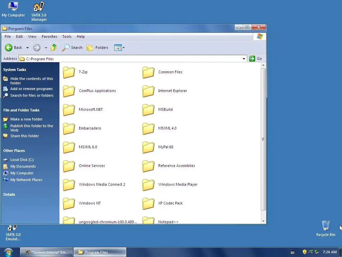Select the MyPal 68 folder icon
342x257 pixels.
tap(148, 148)
